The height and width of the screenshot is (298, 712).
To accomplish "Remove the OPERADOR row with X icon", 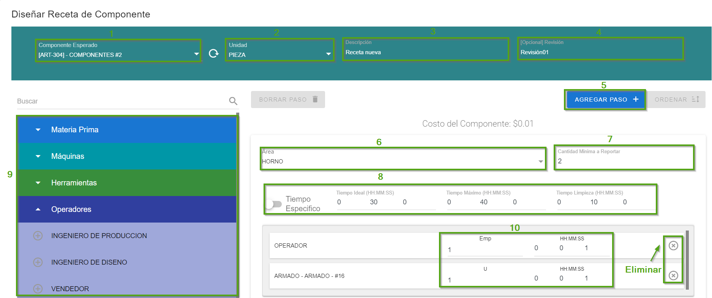I will pyautogui.click(x=673, y=246).
